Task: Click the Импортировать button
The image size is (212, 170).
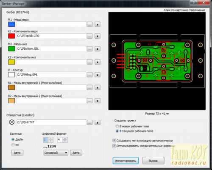Action: tap(126, 161)
